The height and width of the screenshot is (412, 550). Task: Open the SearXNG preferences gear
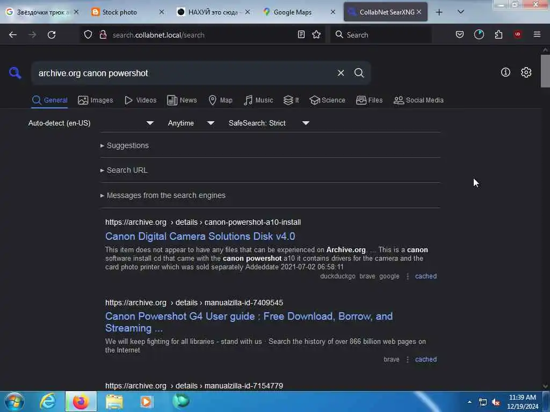pos(526,72)
